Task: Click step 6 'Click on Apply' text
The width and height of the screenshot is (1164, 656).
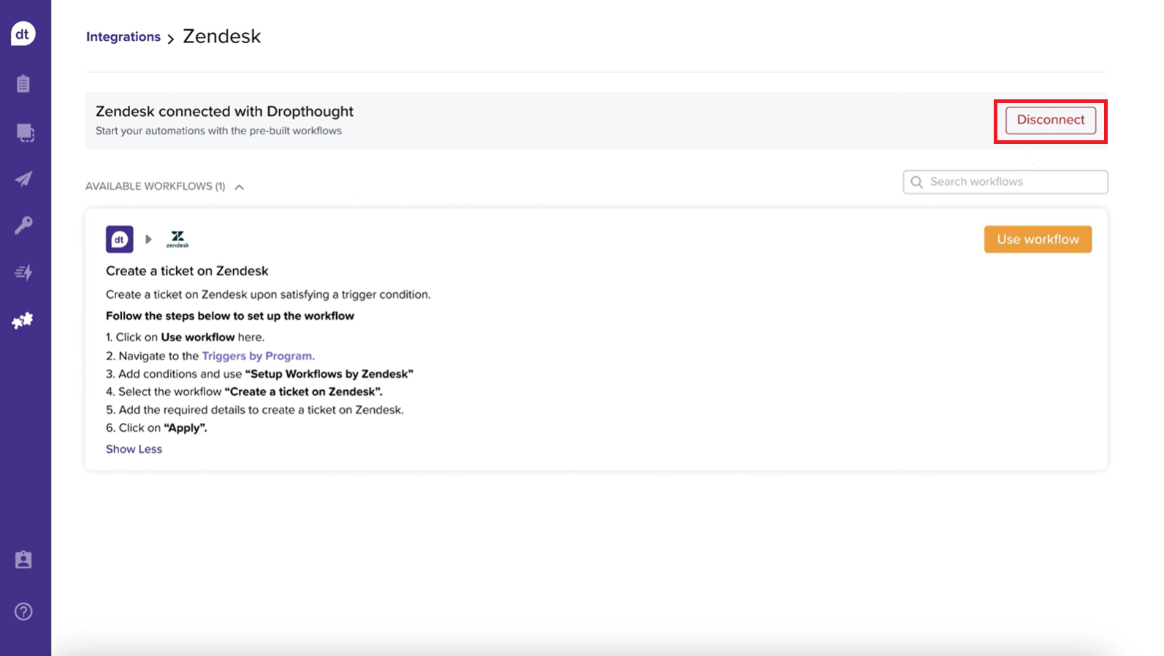Action: point(156,428)
